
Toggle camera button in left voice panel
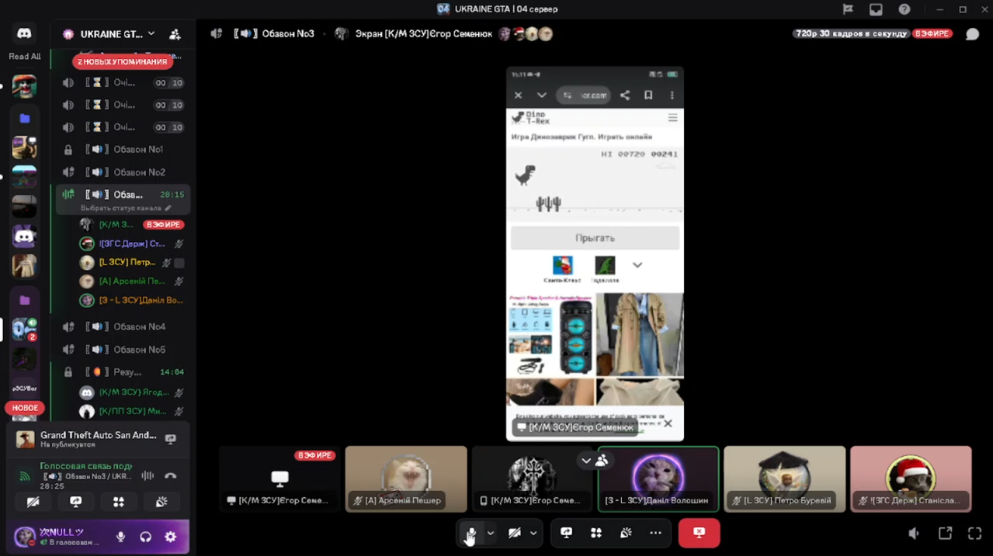coord(33,502)
